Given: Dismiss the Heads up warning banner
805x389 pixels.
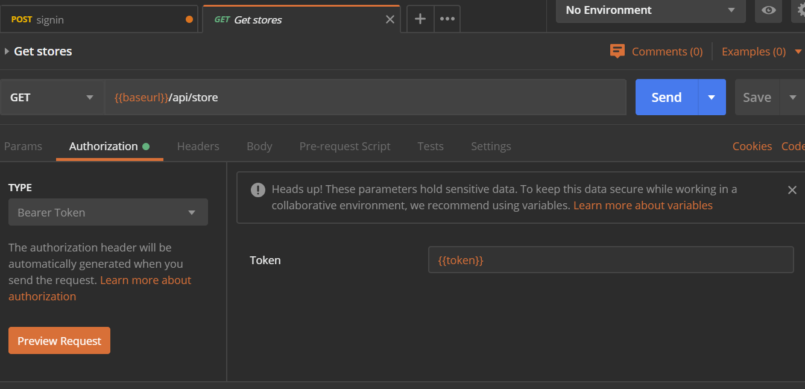Looking at the screenshot, I should tap(792, 190).
